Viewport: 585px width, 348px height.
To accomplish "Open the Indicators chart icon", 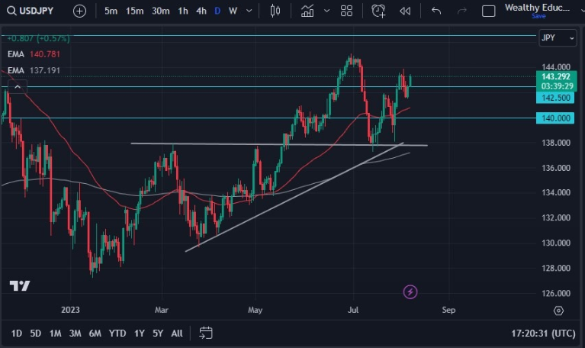I will click(x=307, y=11).
